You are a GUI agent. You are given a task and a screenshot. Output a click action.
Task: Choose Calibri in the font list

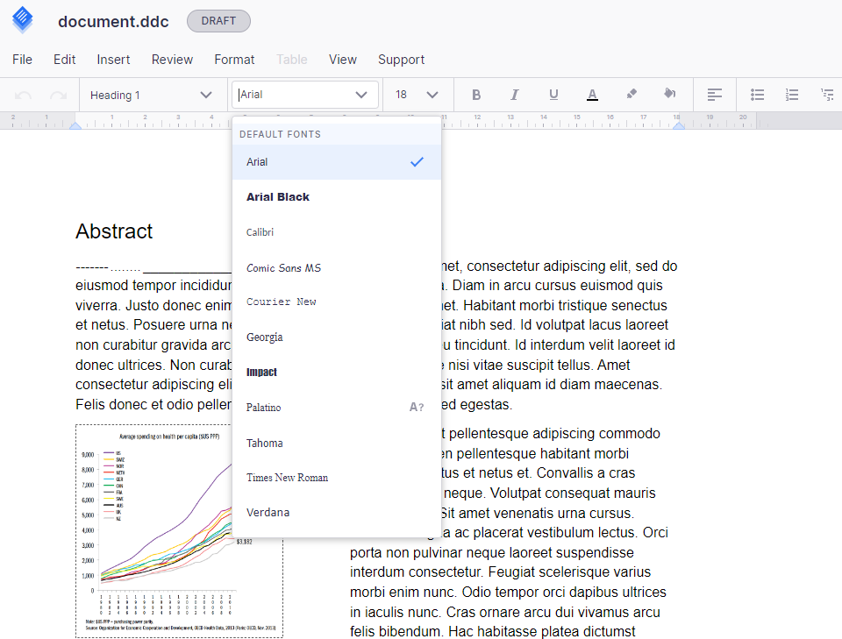[x=337, y=232]
